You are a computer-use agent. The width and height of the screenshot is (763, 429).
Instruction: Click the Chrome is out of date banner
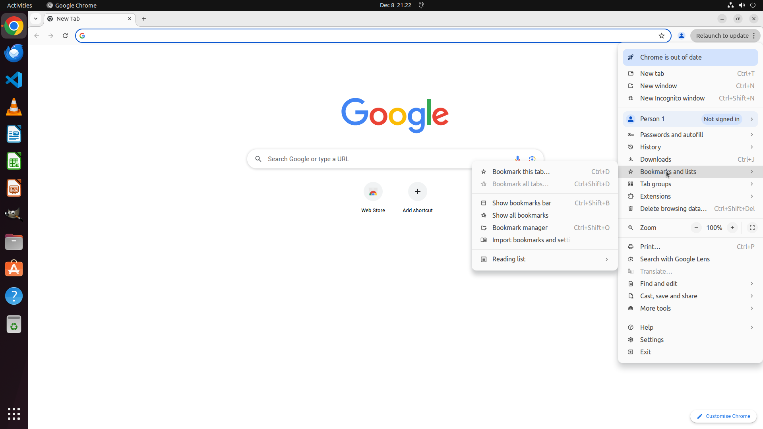[690, 57]
